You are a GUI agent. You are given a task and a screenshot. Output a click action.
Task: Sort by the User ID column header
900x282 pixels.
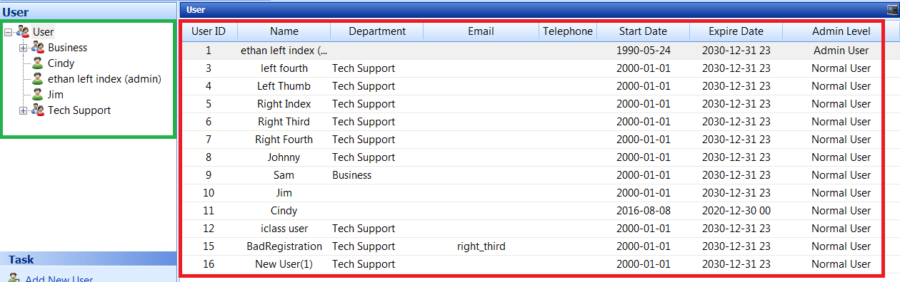[209, 31]
